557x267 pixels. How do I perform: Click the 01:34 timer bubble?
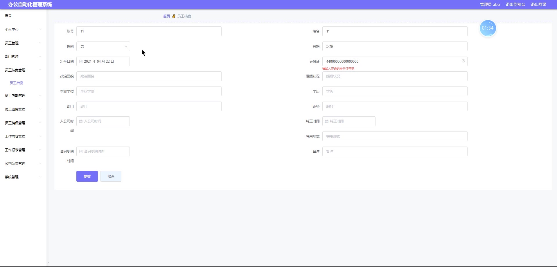[x=488, y=28]
